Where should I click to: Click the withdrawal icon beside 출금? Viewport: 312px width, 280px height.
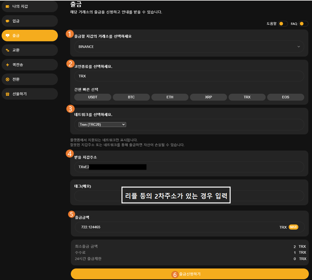pyautogui.click(x=8, y=36)
